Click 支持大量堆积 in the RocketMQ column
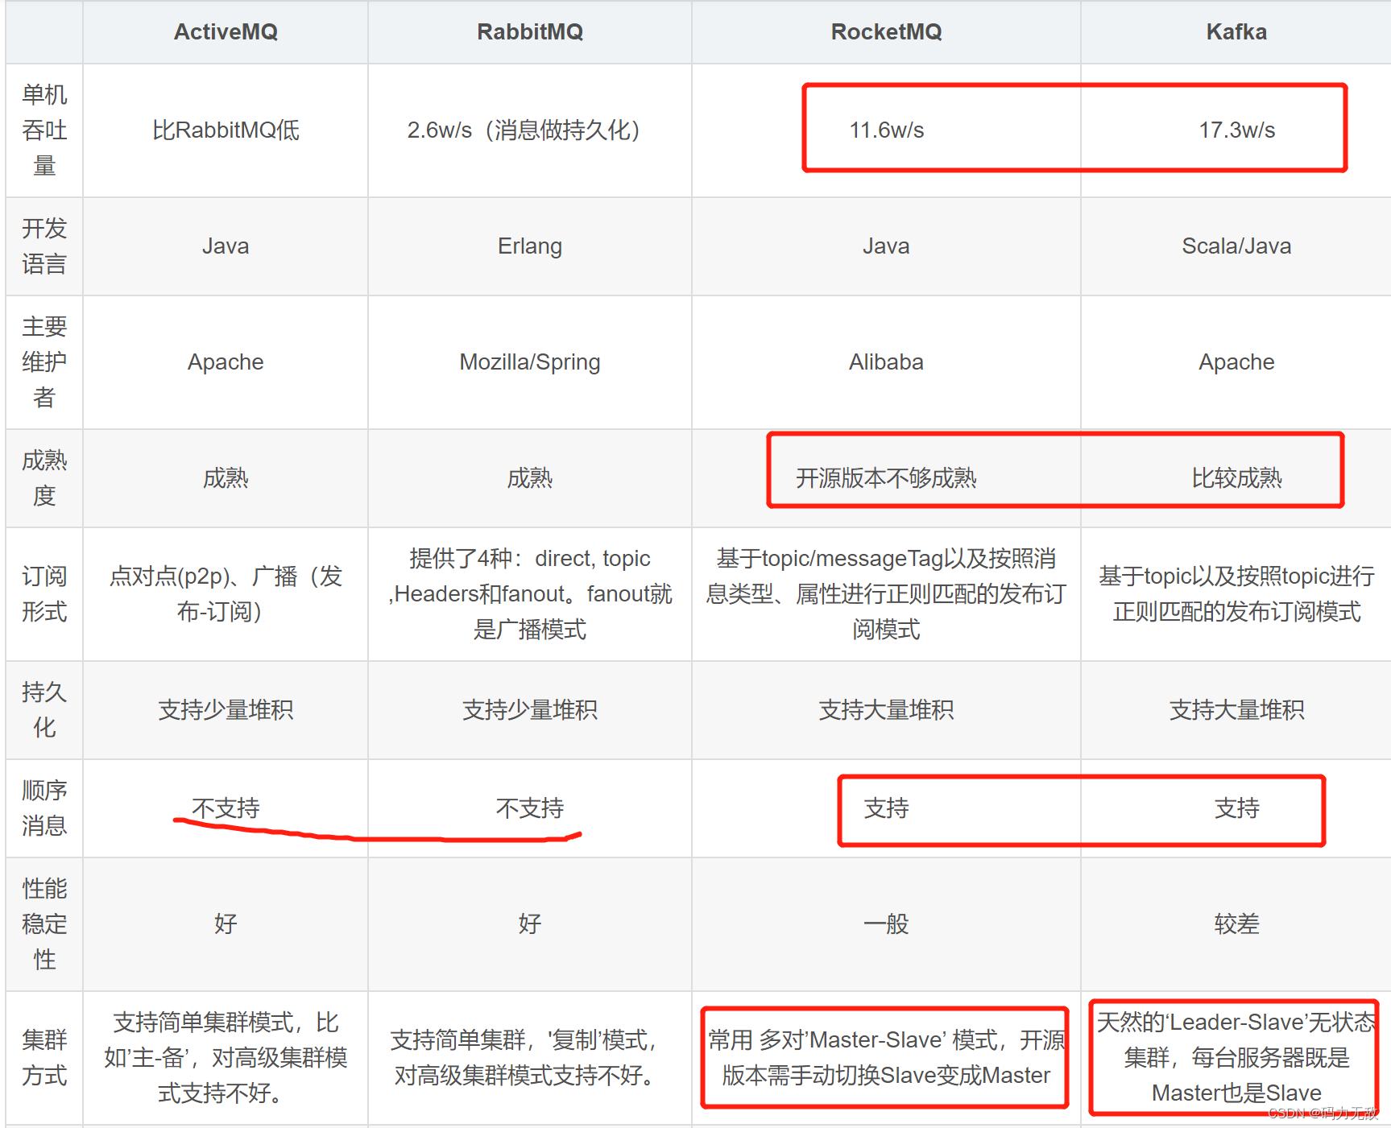Screen dimensions: 1391x1128 coord(886,710)
